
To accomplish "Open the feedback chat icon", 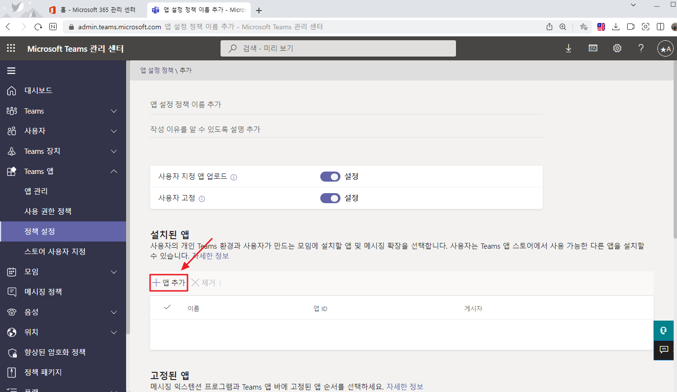I will tap(665, 350).
